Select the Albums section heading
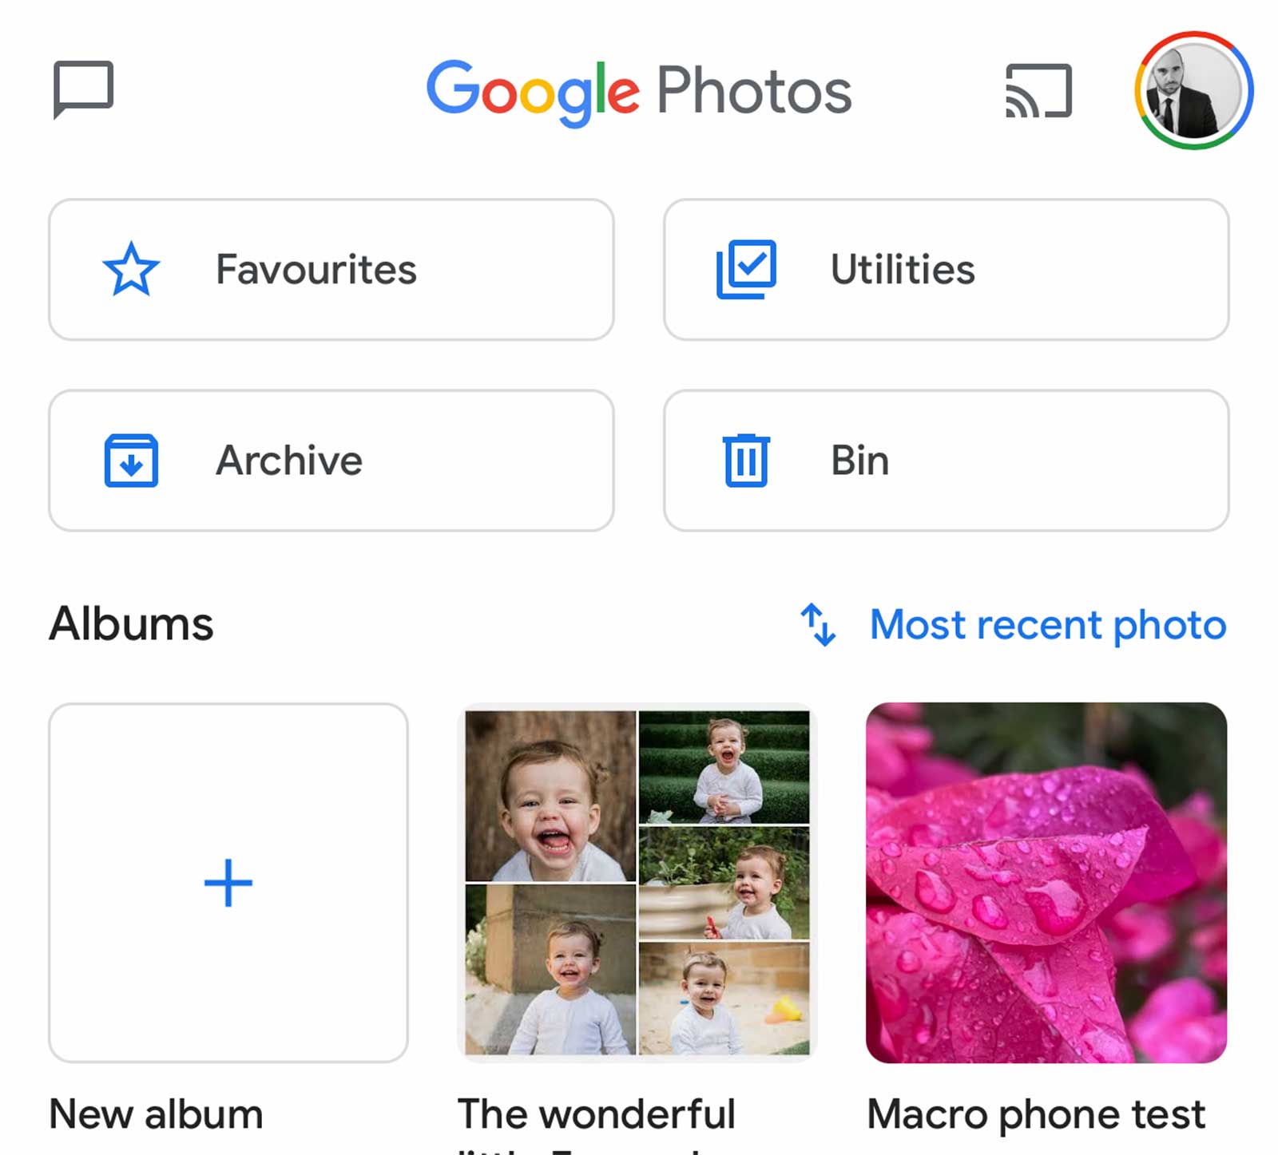Image resolution: width=1278 pixels, height=1155 pixels. coord(132,624)
